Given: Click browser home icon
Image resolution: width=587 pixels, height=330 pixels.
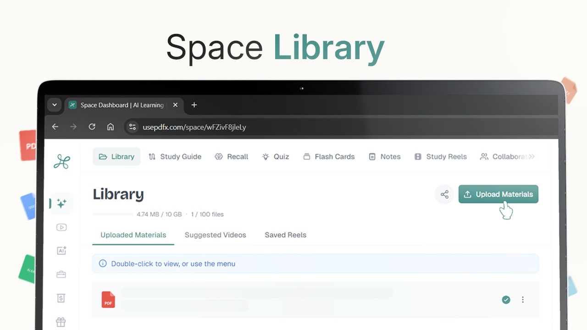Looking at the screenshot, I should (111, 127).
